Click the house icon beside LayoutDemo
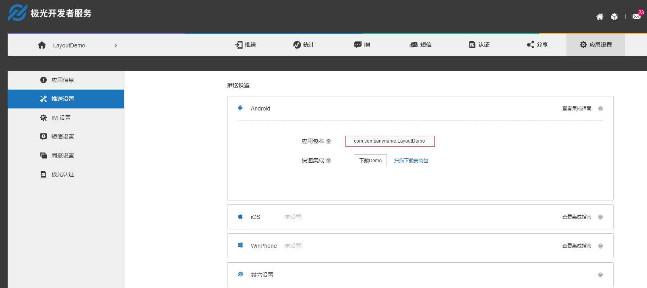The width and height of the screenshot is (647, 288). pyautogui.click(x=42, y=45)
